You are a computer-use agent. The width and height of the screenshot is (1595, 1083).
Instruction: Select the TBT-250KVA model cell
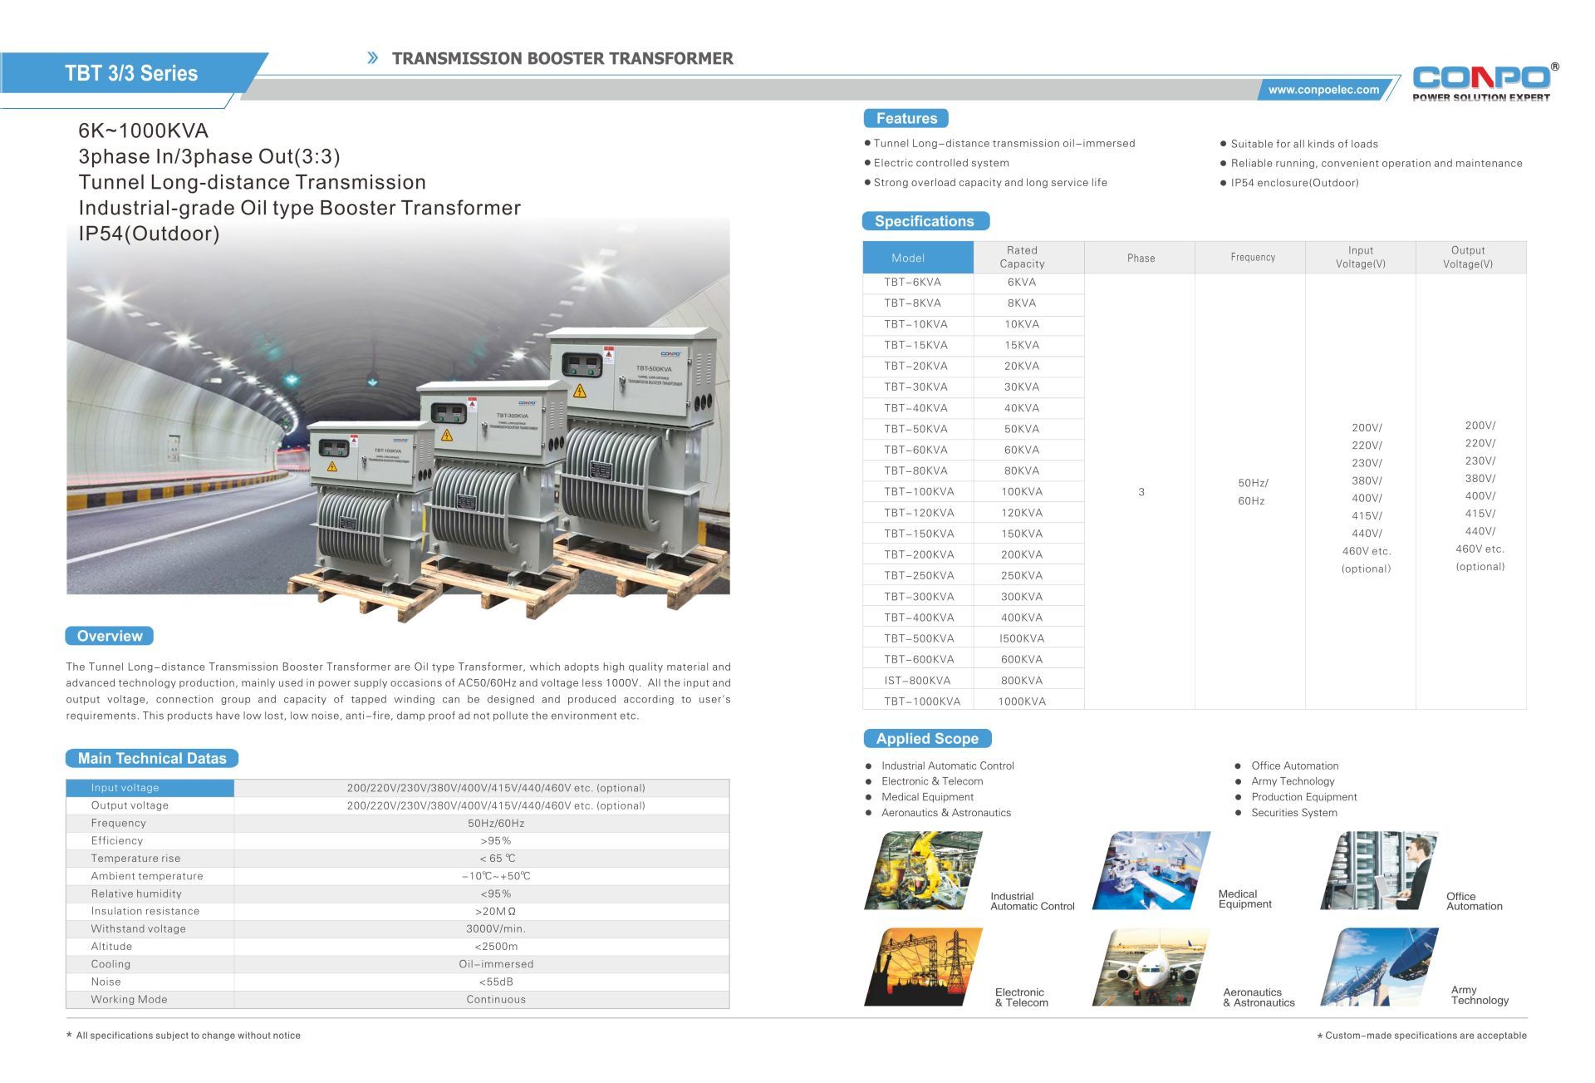[918, 575]
